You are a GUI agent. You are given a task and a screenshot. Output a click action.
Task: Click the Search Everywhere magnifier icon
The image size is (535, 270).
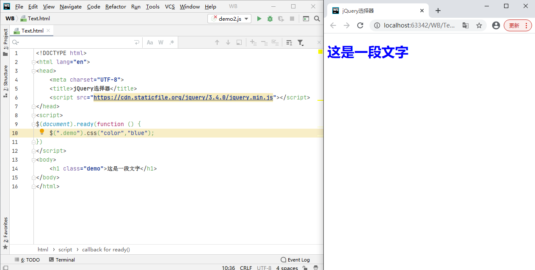317,19
